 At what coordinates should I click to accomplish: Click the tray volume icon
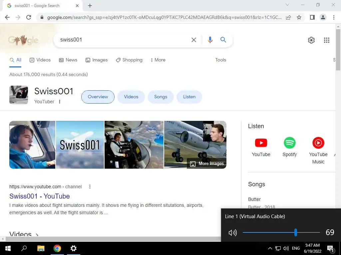286,248
